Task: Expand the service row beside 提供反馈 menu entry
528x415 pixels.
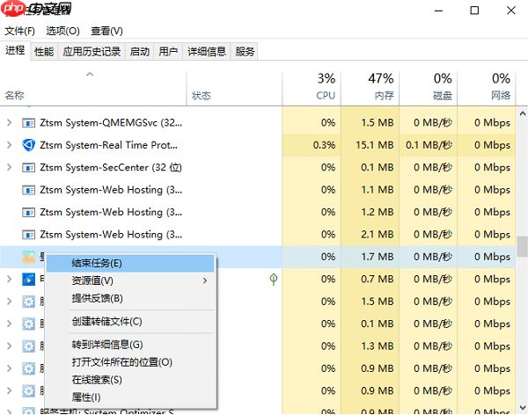Action: pyautogui.click(x=10, y=302)
